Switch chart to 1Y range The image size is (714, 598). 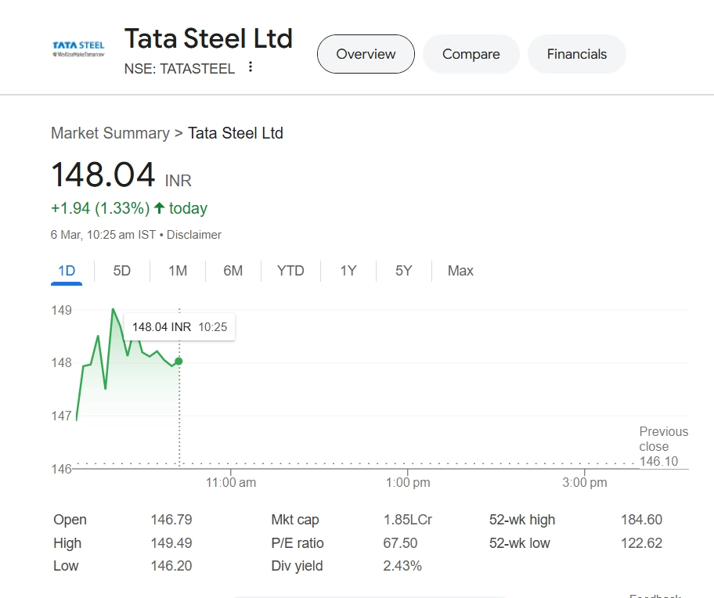coord(348,271)
